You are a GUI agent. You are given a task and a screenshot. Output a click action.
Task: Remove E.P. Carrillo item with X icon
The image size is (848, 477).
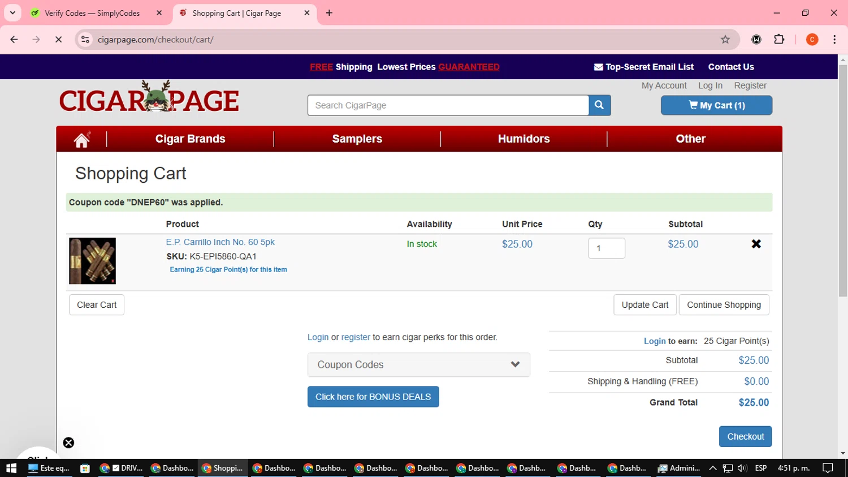[756, 244]
